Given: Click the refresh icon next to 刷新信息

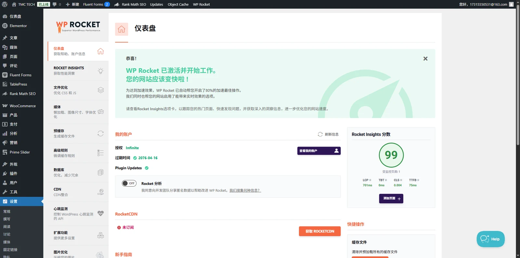Looking at the screenshot, I should coord(320,134).
